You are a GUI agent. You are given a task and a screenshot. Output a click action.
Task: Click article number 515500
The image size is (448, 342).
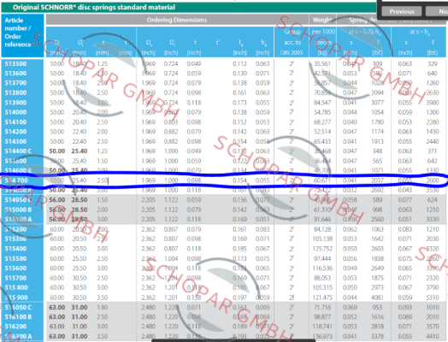tap(15, 258)
